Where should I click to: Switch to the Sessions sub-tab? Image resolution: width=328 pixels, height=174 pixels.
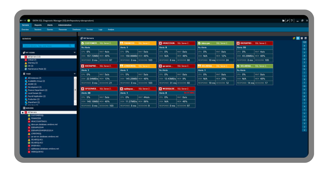tap(38, 30)
